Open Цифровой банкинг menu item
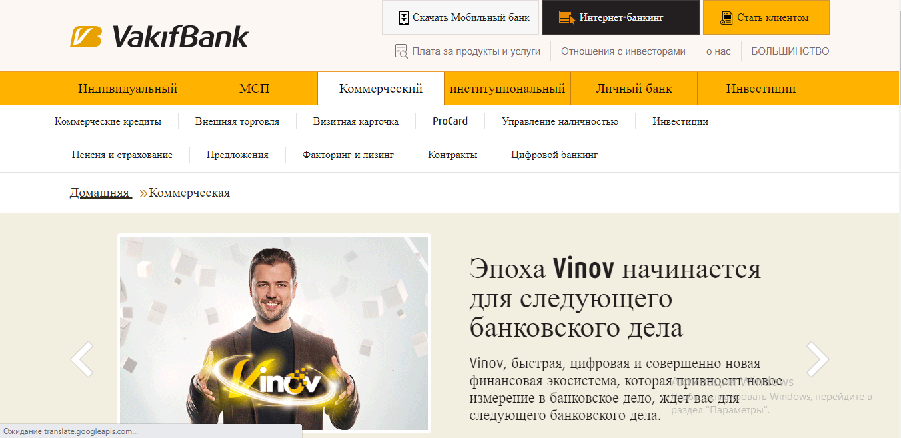This screenshot has width=901, height=438. click(x=554, y=155)
